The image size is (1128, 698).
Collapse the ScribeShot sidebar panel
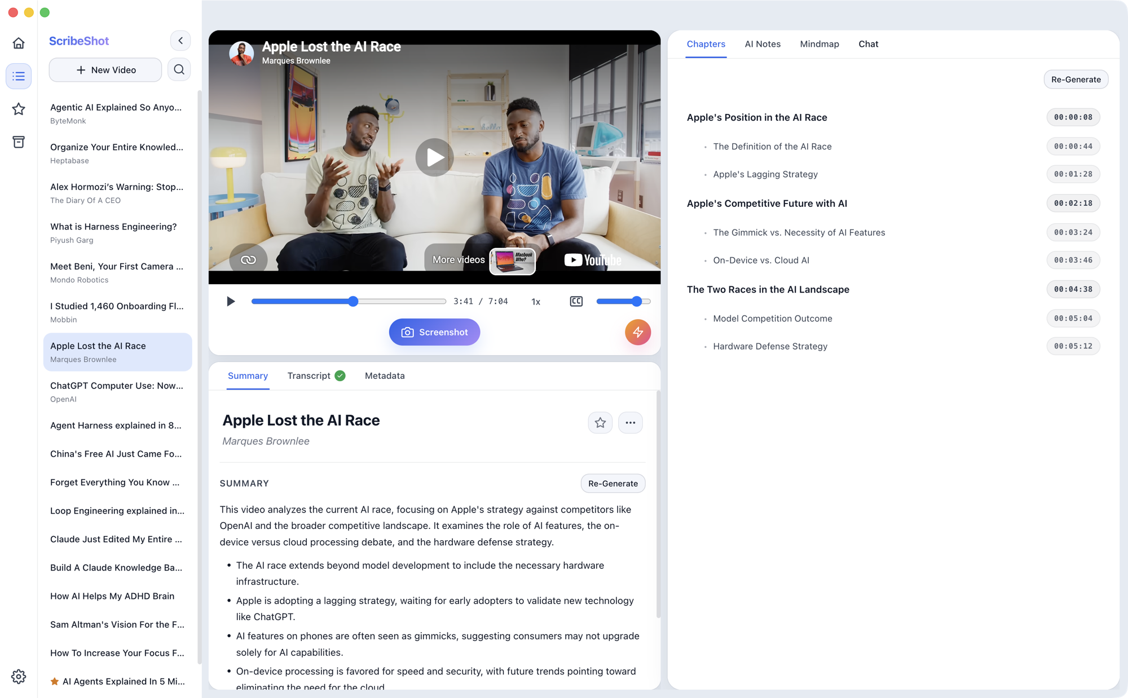pos(180,41)
